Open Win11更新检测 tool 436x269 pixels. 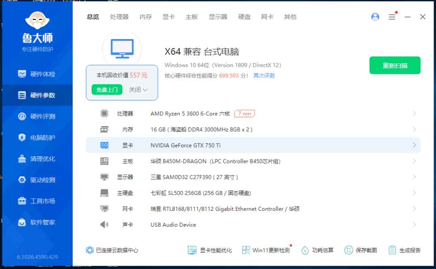click(x=266, y=250)
